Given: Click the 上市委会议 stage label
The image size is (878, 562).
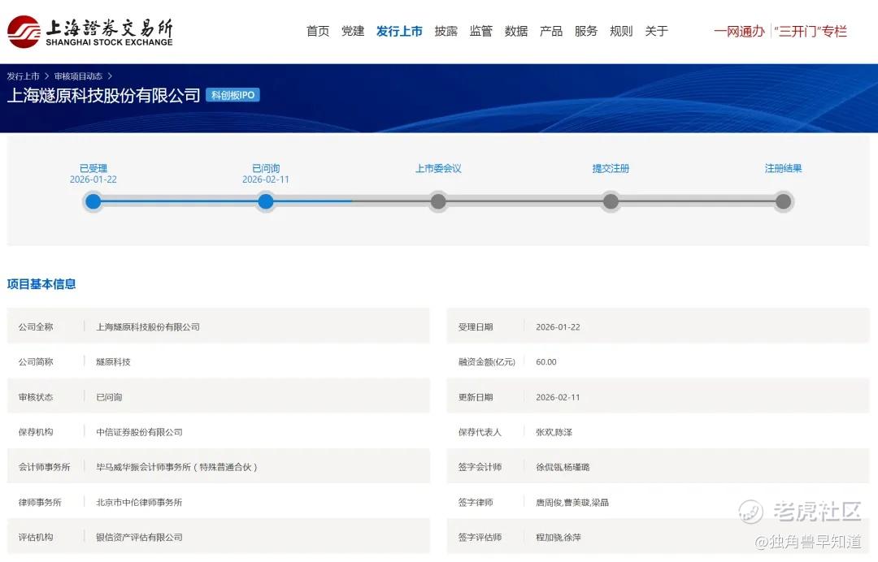Looking at the screenshot, I should (x=438, y=168).
